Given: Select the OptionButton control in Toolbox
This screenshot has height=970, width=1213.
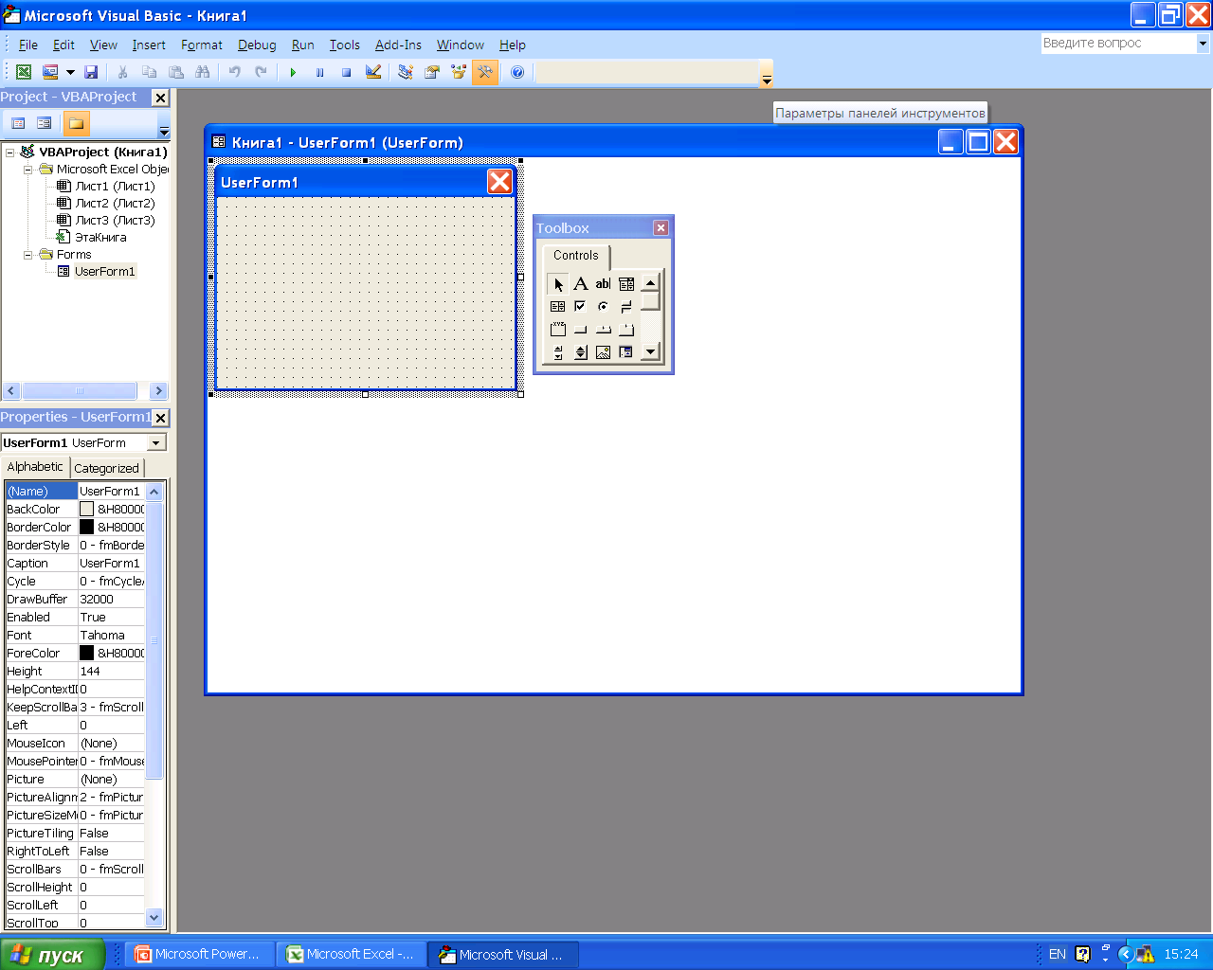Looking at the screenshot, I should point(603,307).
